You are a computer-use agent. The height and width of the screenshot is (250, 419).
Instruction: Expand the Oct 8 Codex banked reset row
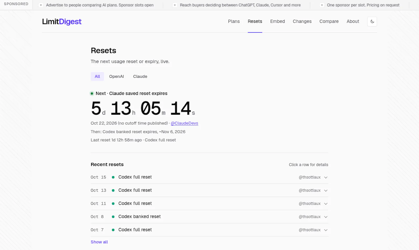tap(209, 217)
